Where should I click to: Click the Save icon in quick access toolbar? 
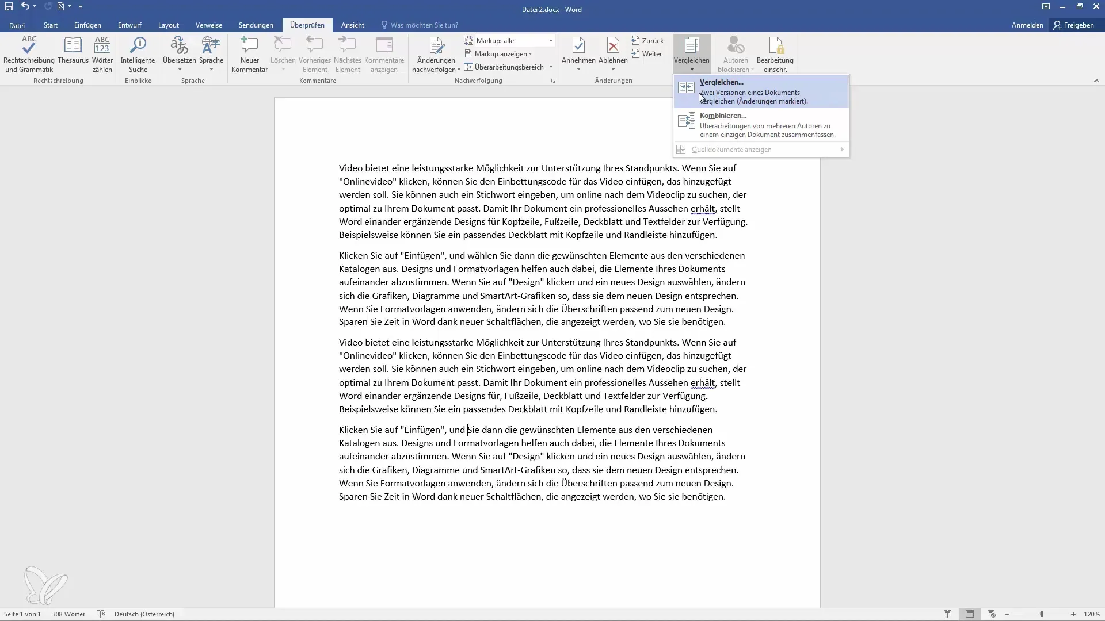[x=9, y=6]
